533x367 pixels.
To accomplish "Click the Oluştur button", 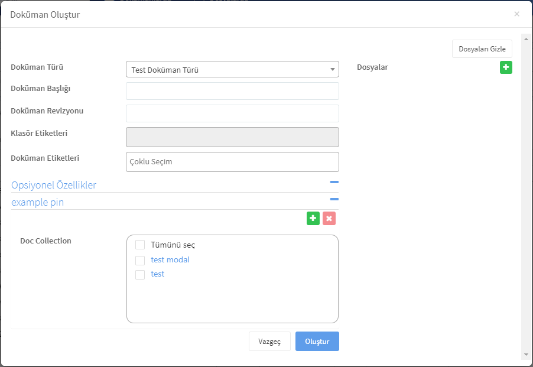I will pyautogui.click(x=317, y=341).
